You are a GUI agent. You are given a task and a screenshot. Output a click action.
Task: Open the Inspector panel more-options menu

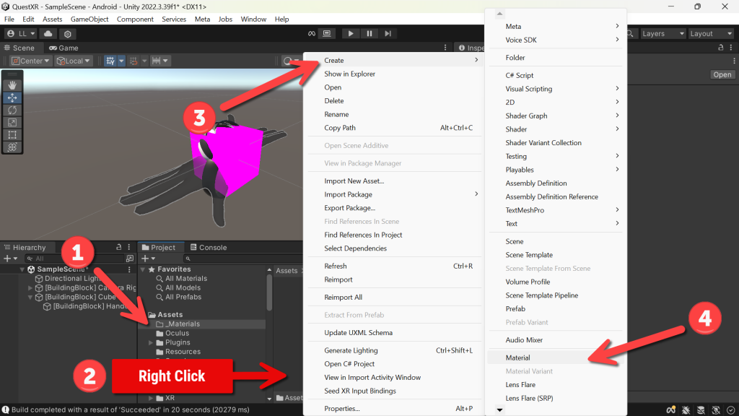pyautogui.click(x=731, y=48)
